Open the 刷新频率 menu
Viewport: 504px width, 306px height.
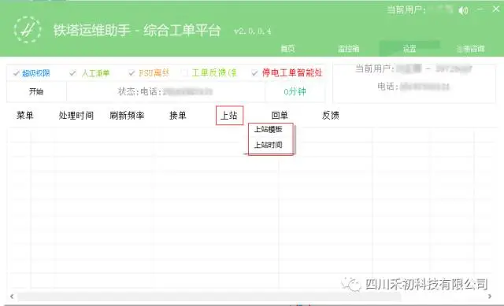(127, 116)
